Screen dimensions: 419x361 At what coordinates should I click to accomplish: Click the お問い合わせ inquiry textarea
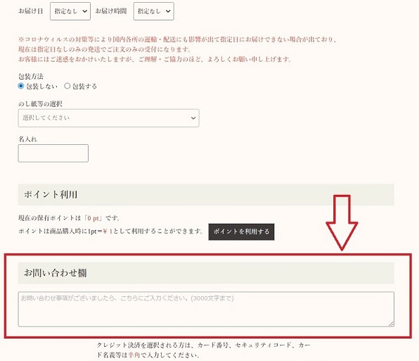point(206,309)
